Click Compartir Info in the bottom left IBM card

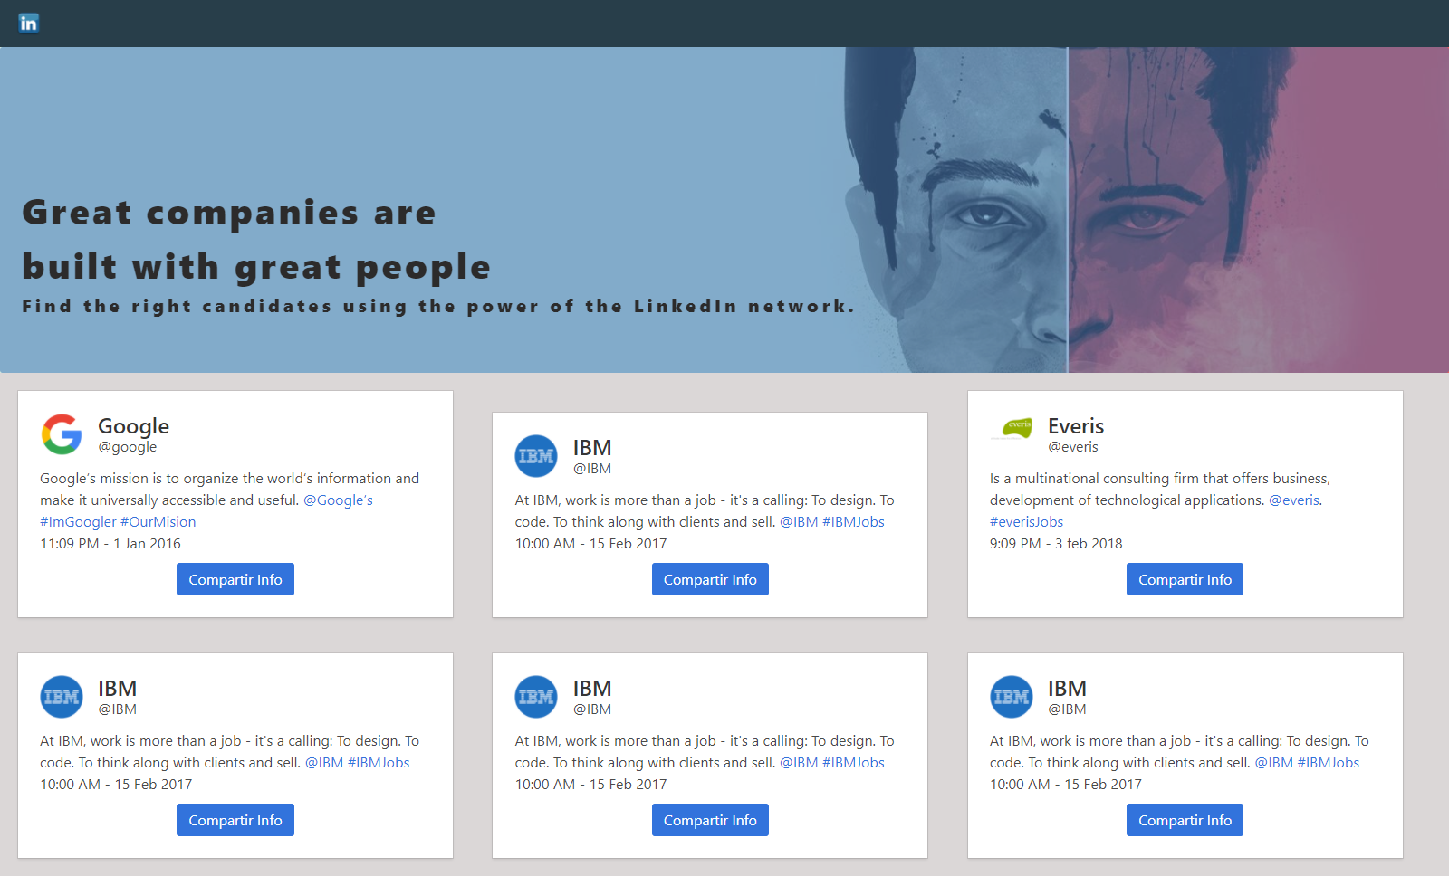(235, 820)
